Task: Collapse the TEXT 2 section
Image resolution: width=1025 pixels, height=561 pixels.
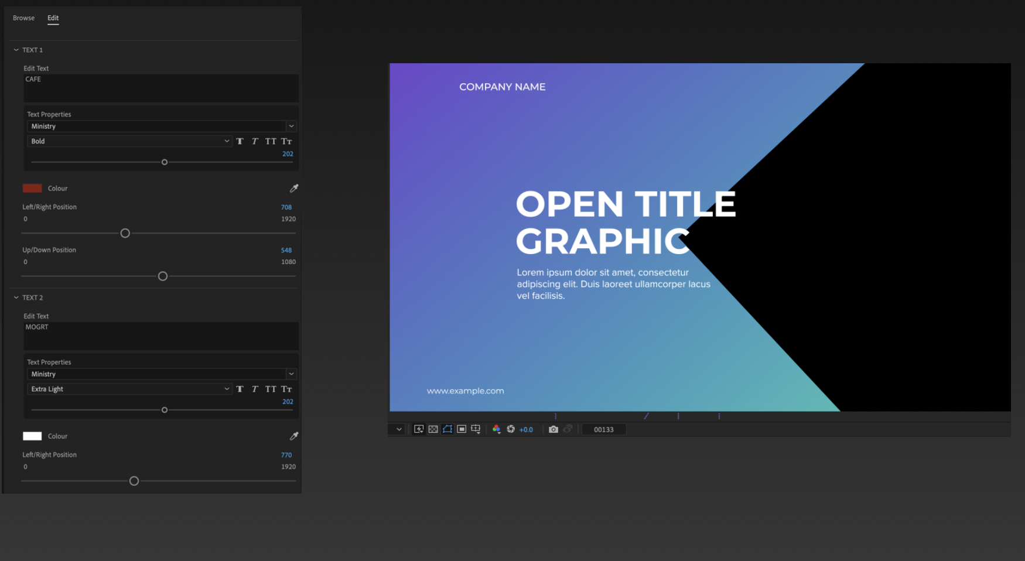Action: [x=16, y=297]
